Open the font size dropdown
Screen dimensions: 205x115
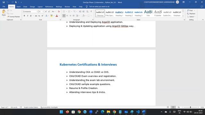pyautogui.click(x=43, y=11)
